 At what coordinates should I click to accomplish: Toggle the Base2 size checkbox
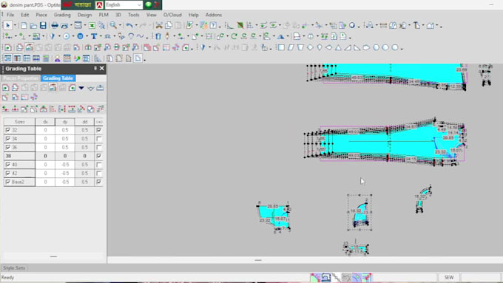pyautogui.click(x=8, y=182)
